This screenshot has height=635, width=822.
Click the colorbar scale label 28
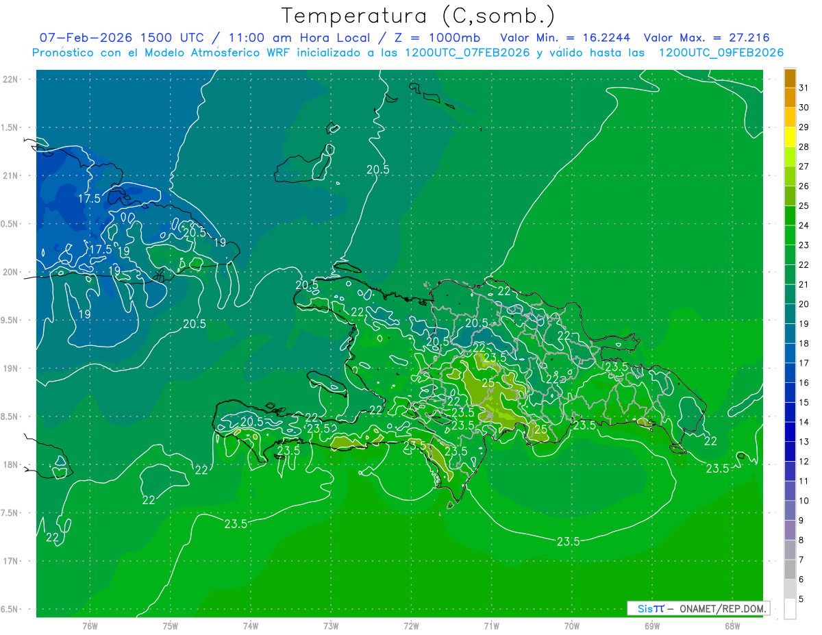804,147
